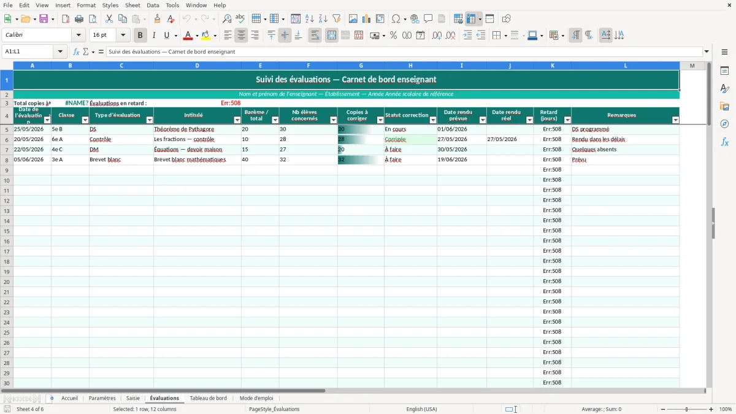The image size is (736, 414).
Task: Toggle Freeze Rows and Columns
Action: pyautogui.click(x=471, y=19)
